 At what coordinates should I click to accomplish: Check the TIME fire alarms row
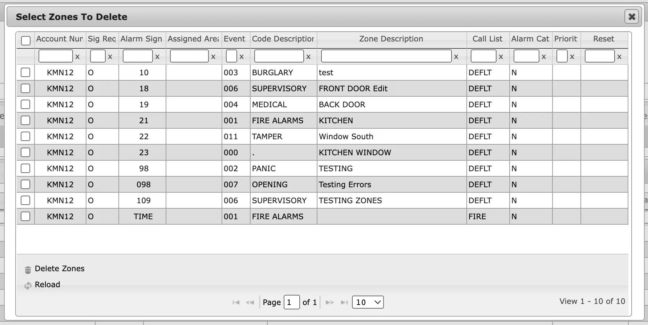click(25, 216)
